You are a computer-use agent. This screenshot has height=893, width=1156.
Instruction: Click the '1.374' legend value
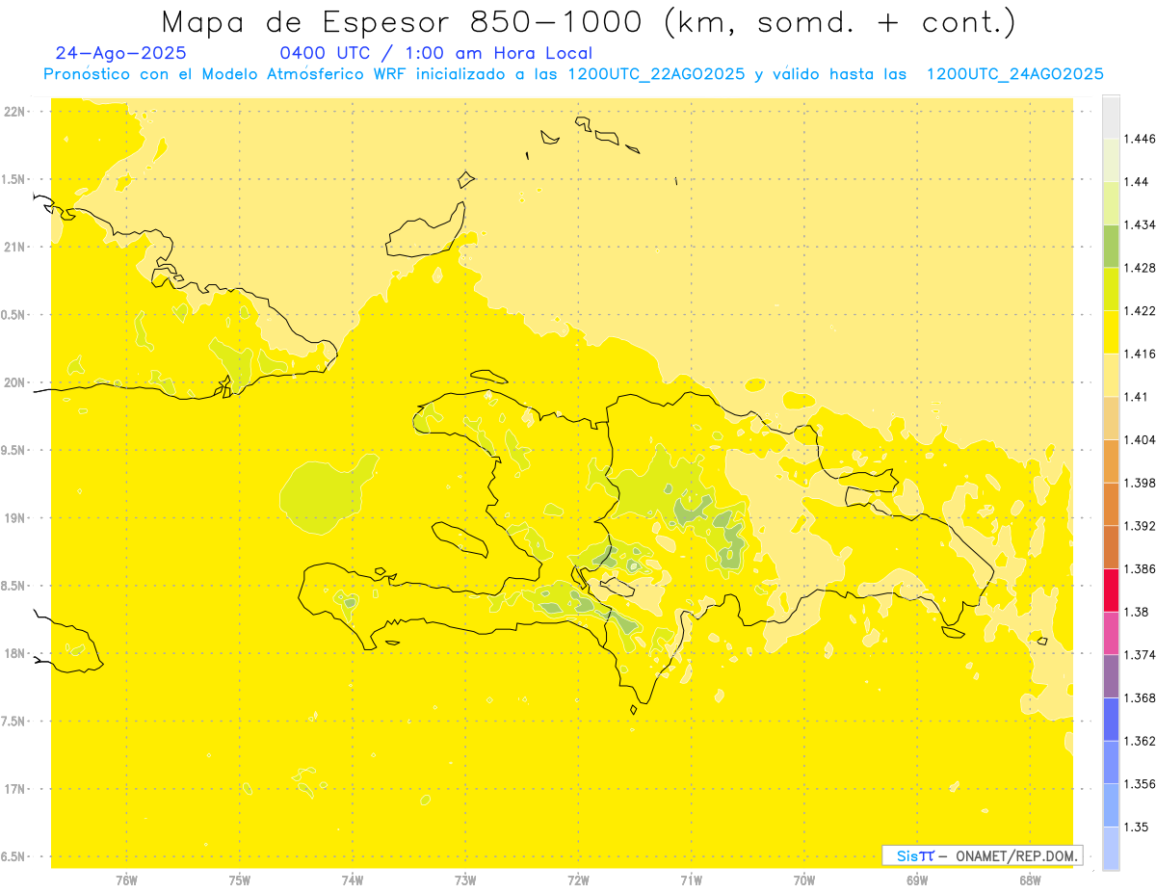click(1138, 655)
